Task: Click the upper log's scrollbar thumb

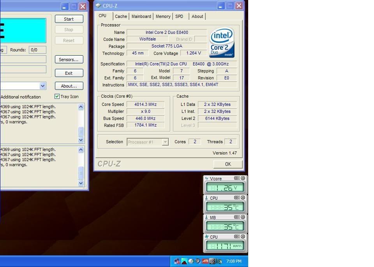Action: (81, 131)
